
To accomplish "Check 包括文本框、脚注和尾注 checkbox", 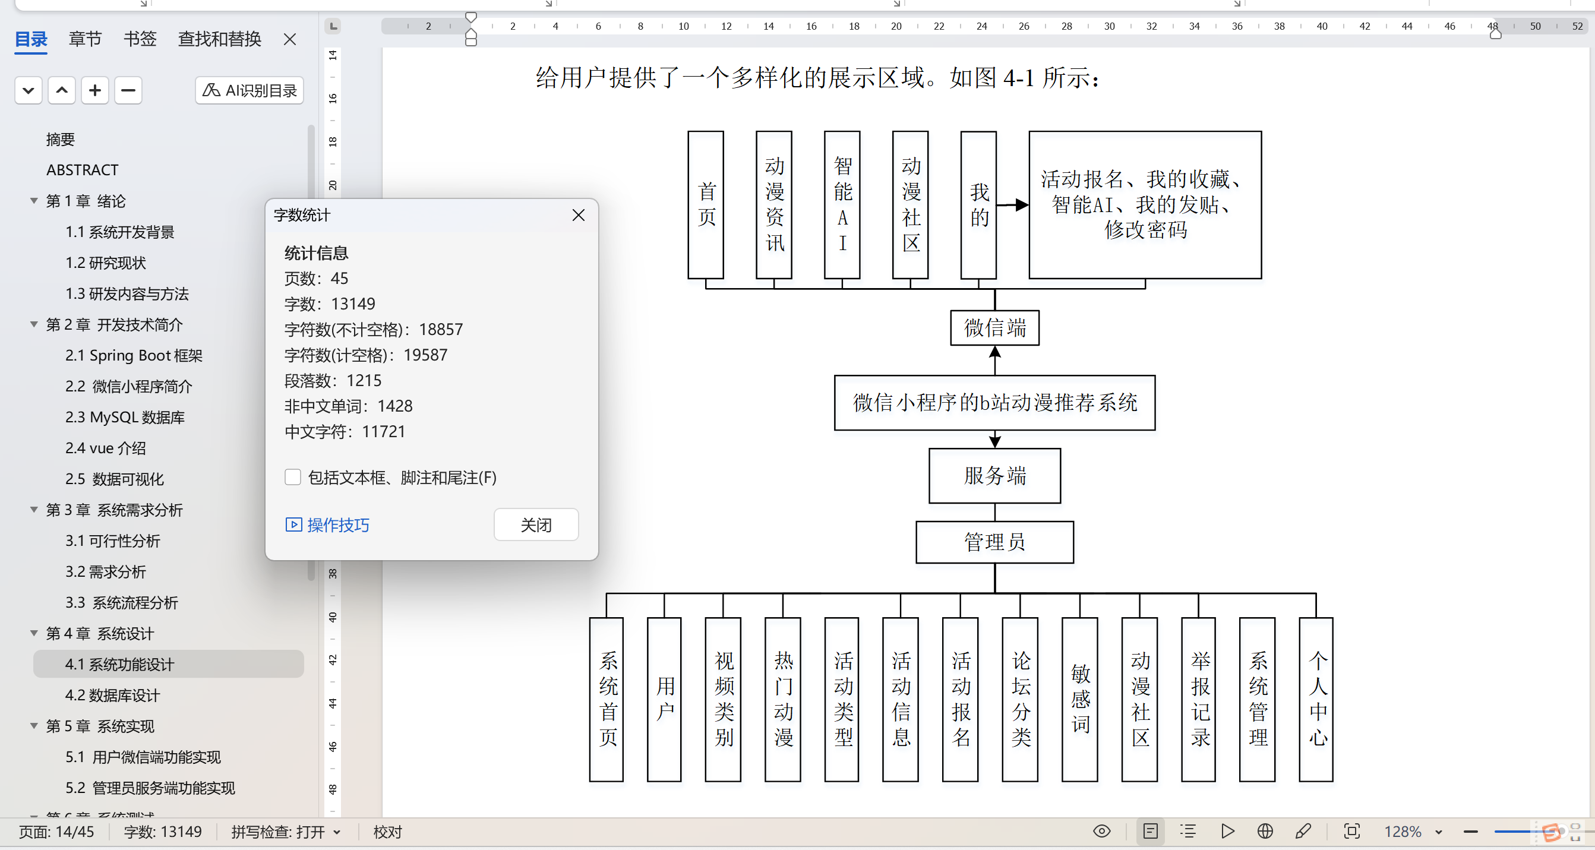I will (x=293, y=477).
